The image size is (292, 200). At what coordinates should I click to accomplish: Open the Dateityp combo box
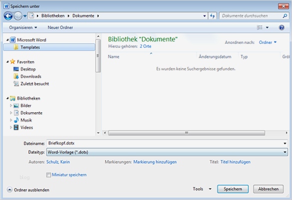click(x=167, y=152)
